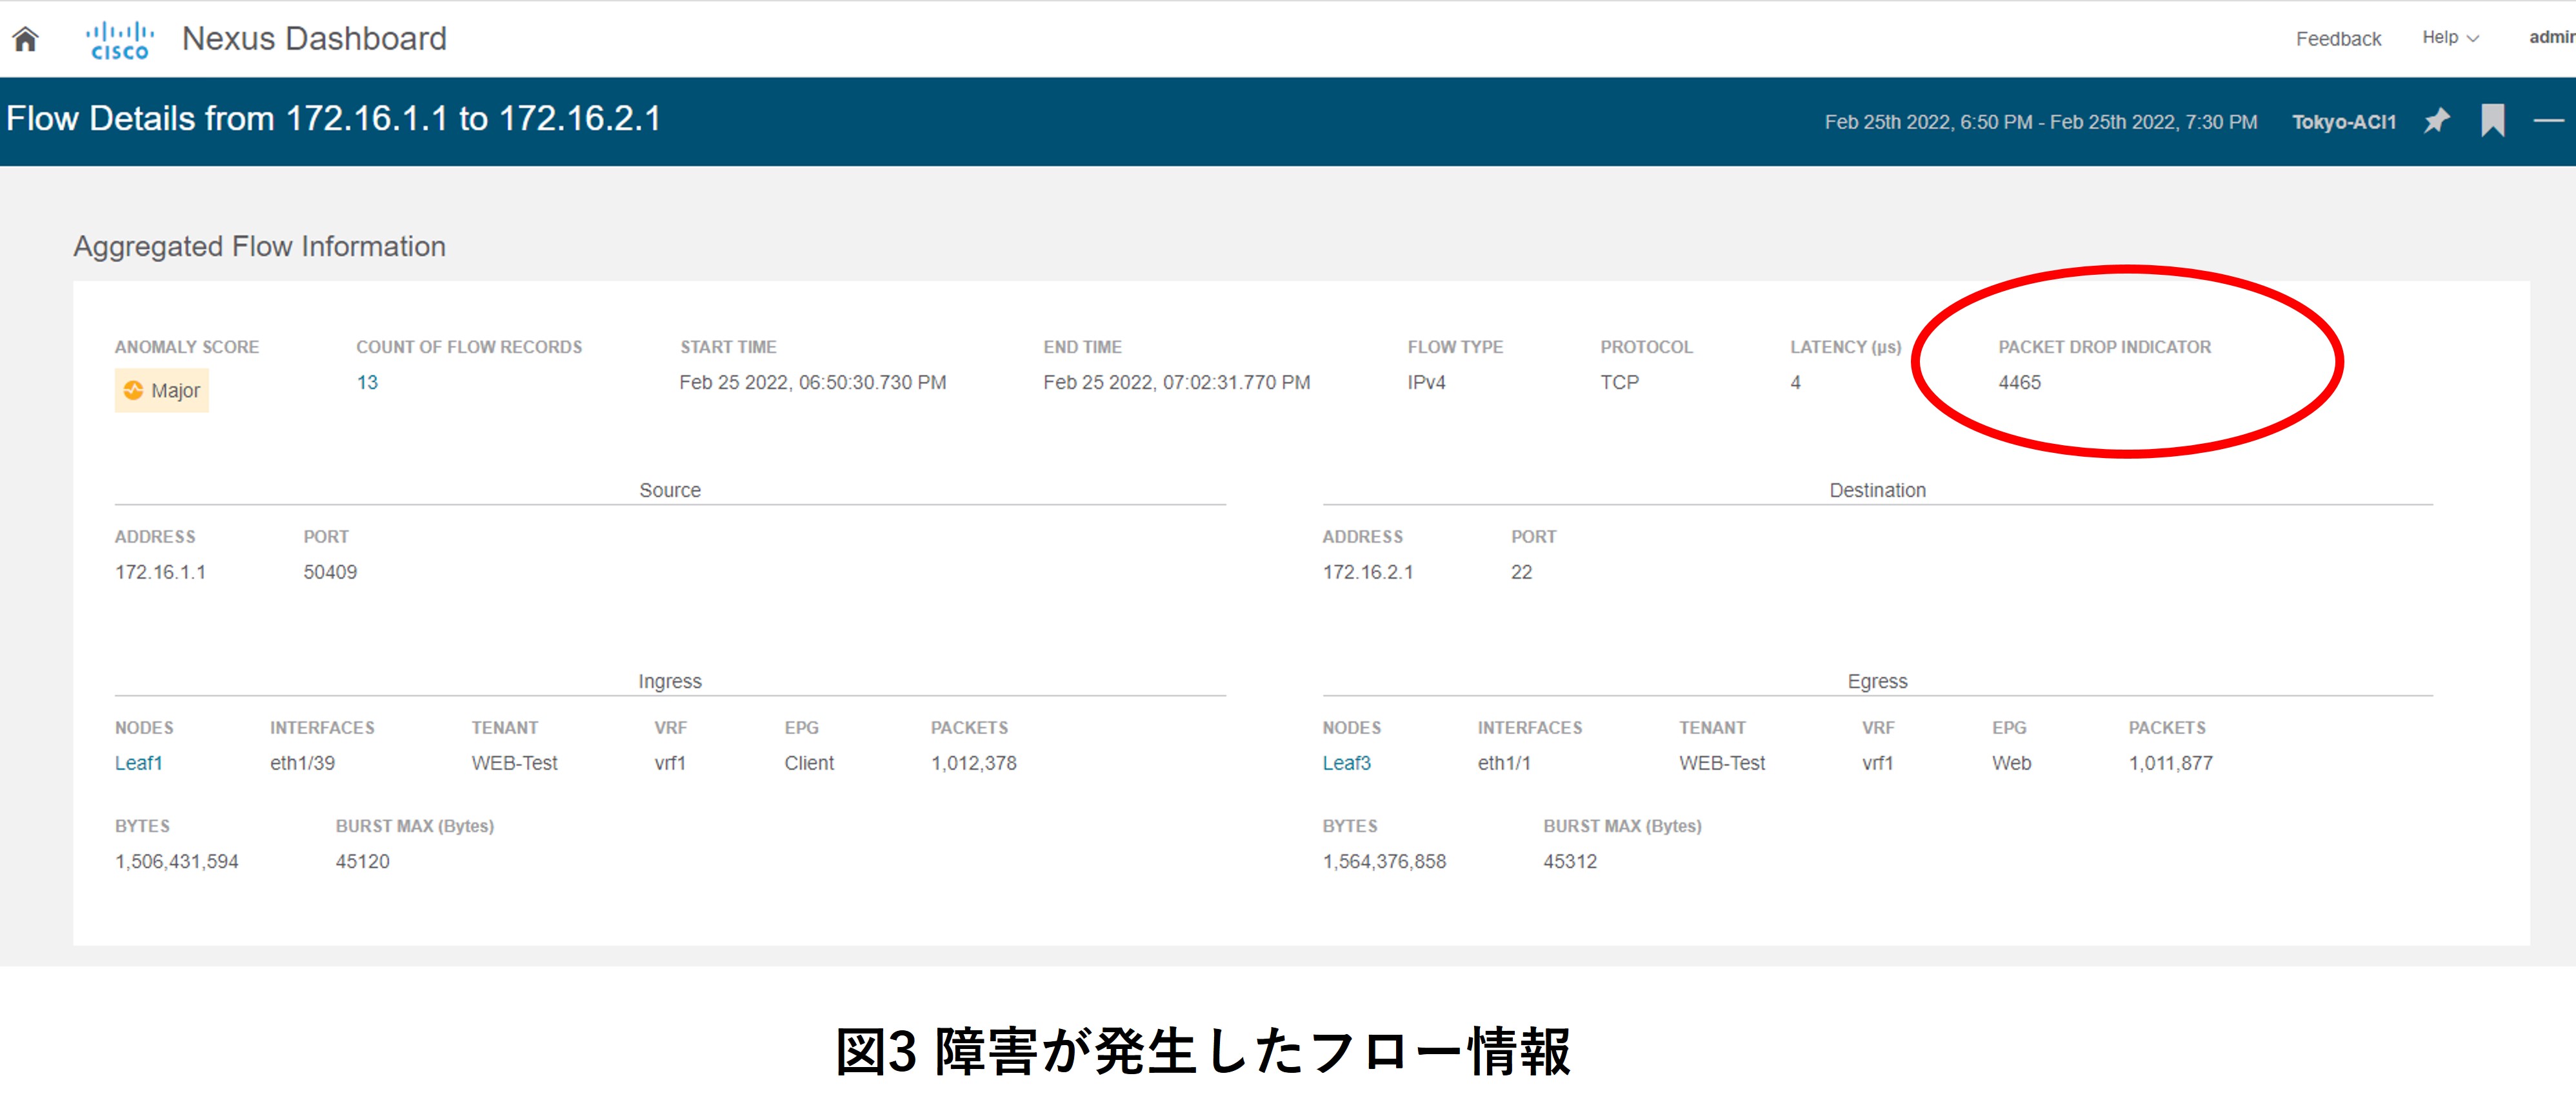Click the Major anomaly score badge

click(x=162, y=390)
